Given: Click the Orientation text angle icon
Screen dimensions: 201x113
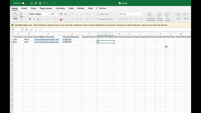Looking at the screenshot, I should pyautogui.click(x=87, y=14).
